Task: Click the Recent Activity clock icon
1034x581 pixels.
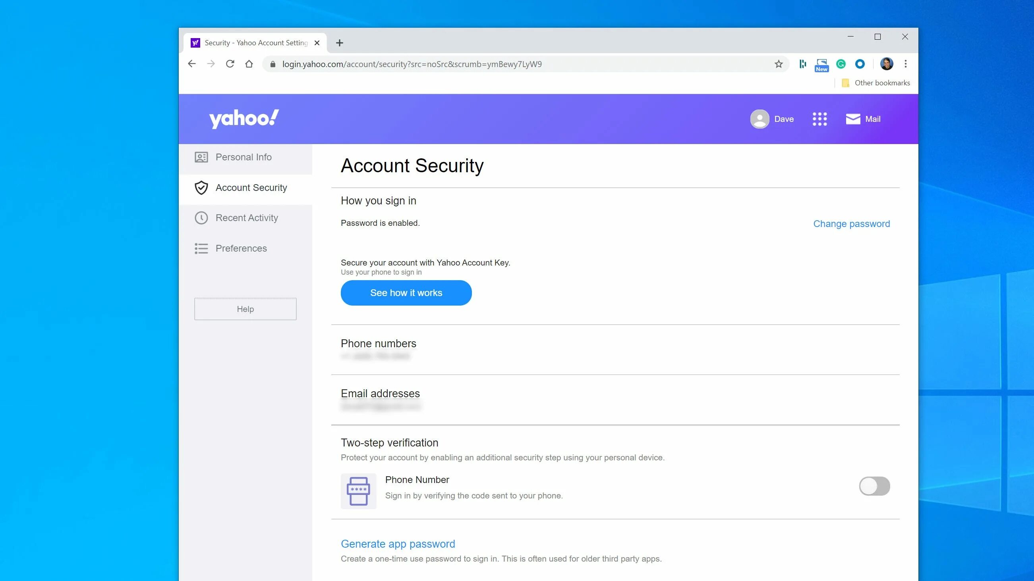Action: tap(202, 218)
